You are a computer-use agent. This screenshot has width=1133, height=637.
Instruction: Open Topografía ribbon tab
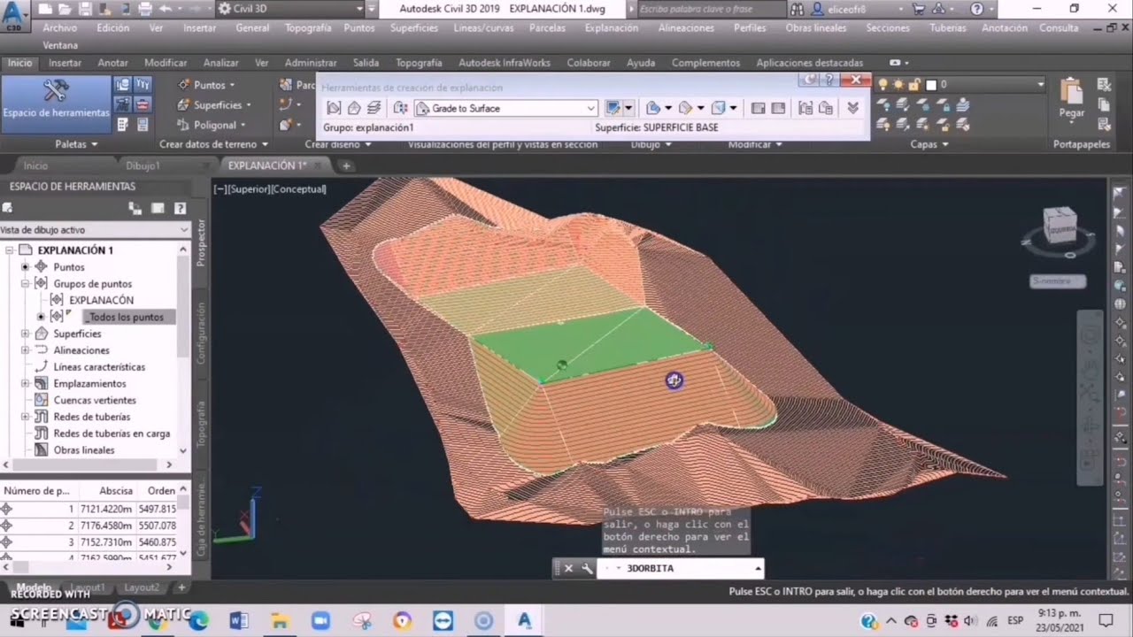point(419,63)
